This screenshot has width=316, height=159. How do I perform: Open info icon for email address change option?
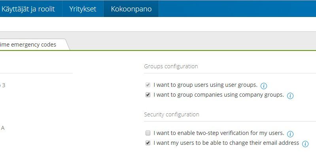click(x=305, y=144)
